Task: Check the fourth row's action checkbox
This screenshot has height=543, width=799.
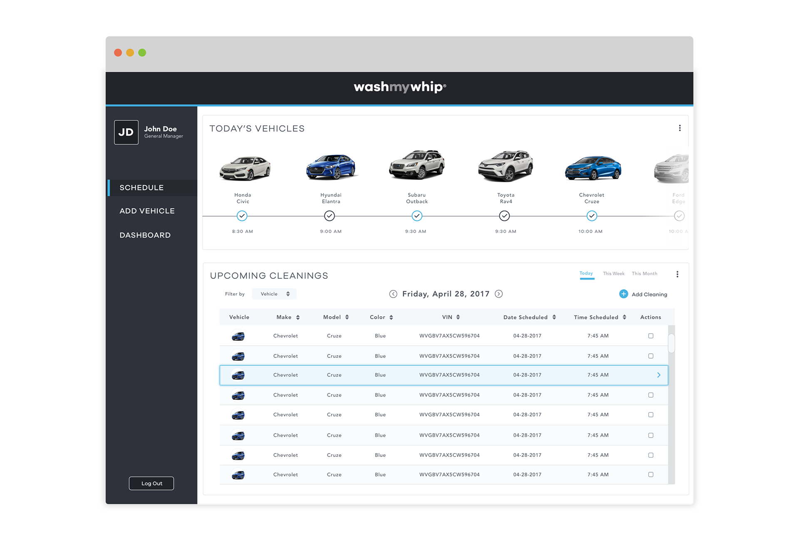Action: pyautogui.click(x=651, y=395)
